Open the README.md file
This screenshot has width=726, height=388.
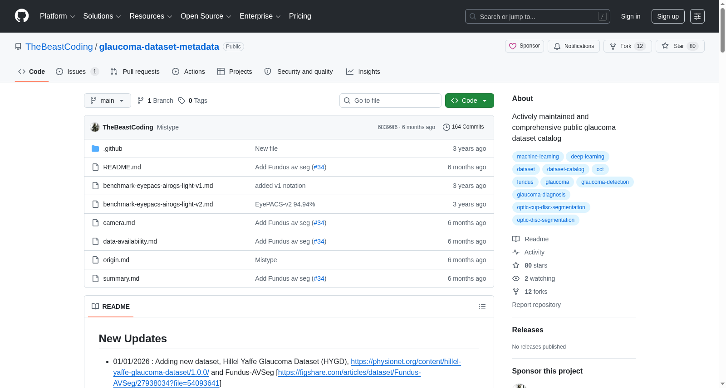(122, 167)
